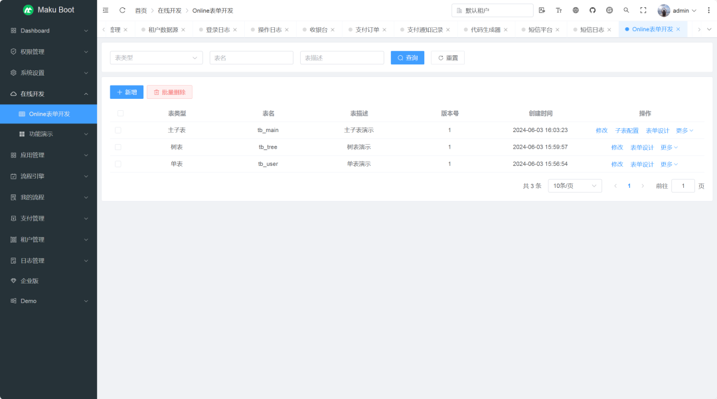This screenshot has height=399, width=717.
Task: Refresh the page using the reload icon
Action: (122, 10)
